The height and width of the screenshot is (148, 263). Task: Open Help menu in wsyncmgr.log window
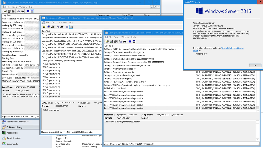(x=32, y=7)
